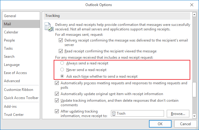The height and width of the screenshot is (130, 199).
Task: Click the Trash folder icon in field
Action: pos(114,113)
